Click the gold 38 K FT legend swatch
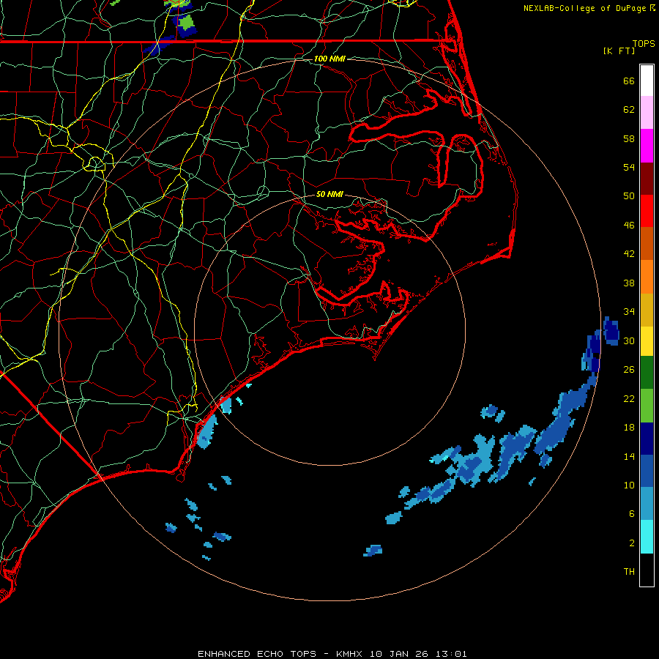Image resolution: width=659 pixels, height=659 pixels. coord(647,310)
